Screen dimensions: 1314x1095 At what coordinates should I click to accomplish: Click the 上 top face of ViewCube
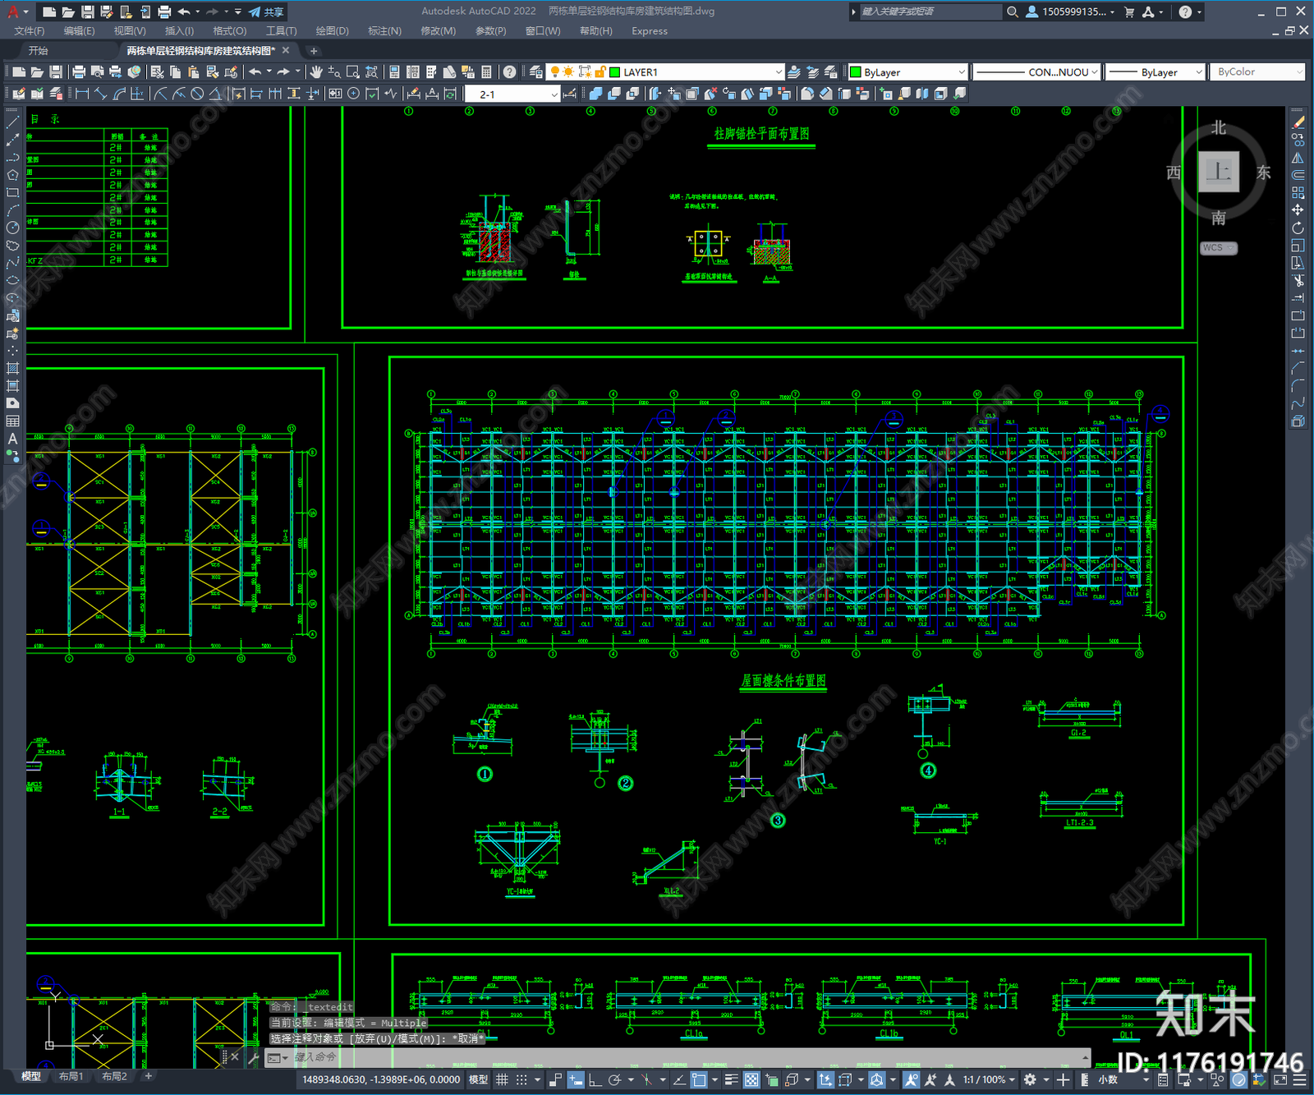pos(1219,172)
